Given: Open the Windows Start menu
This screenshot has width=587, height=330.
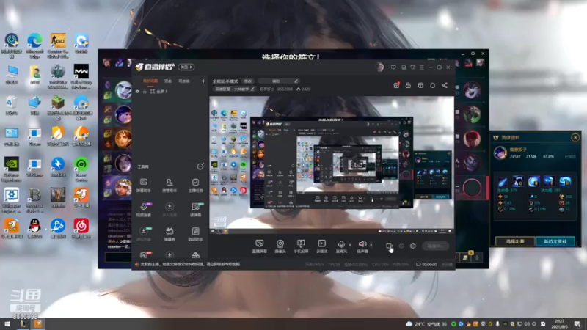Looking at the screenshot, I should coord(7,324).
